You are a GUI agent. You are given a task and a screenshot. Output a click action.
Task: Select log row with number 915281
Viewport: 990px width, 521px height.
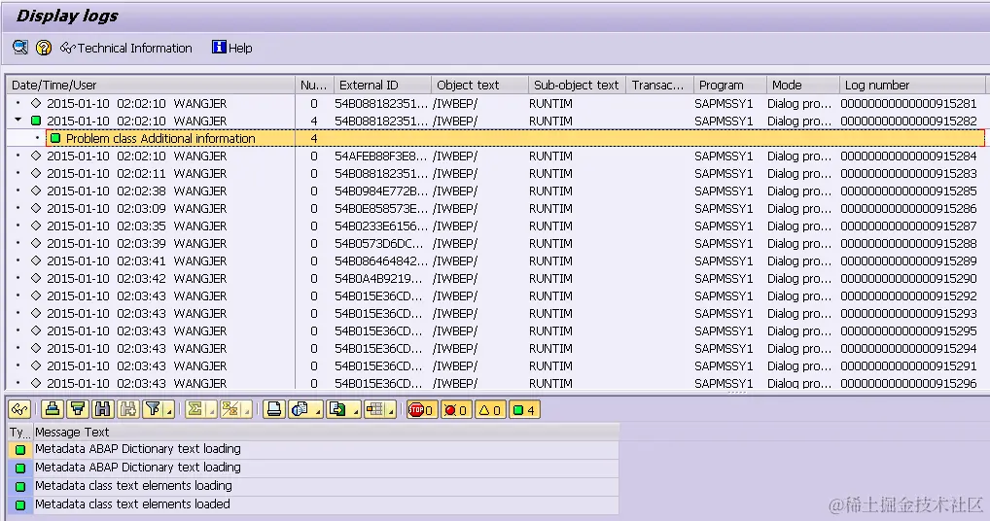[496, 103]
